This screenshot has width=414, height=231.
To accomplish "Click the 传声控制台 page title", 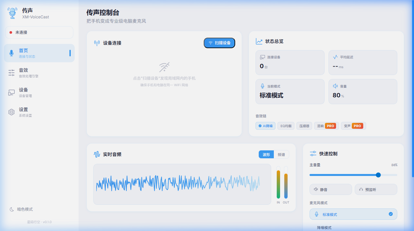I will tap(103, 13).
